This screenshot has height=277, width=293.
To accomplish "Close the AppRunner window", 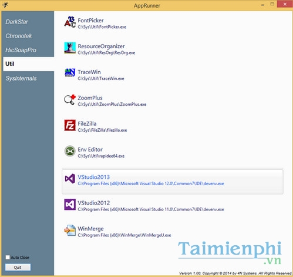I will pyautogui.click(x=285, y=4).
